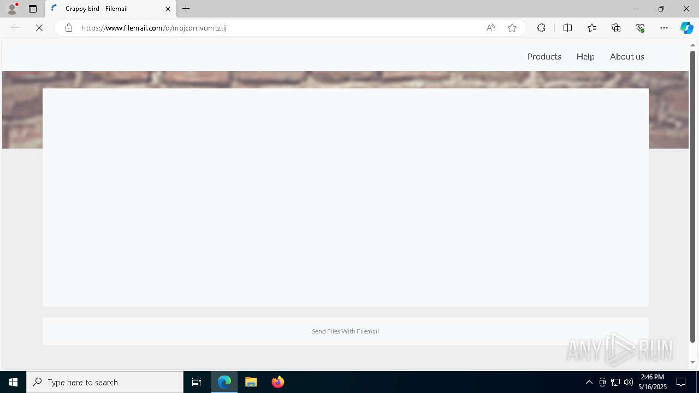
Task: Open the Extensions puzzle icon
Action: click(x=541, y=28)
